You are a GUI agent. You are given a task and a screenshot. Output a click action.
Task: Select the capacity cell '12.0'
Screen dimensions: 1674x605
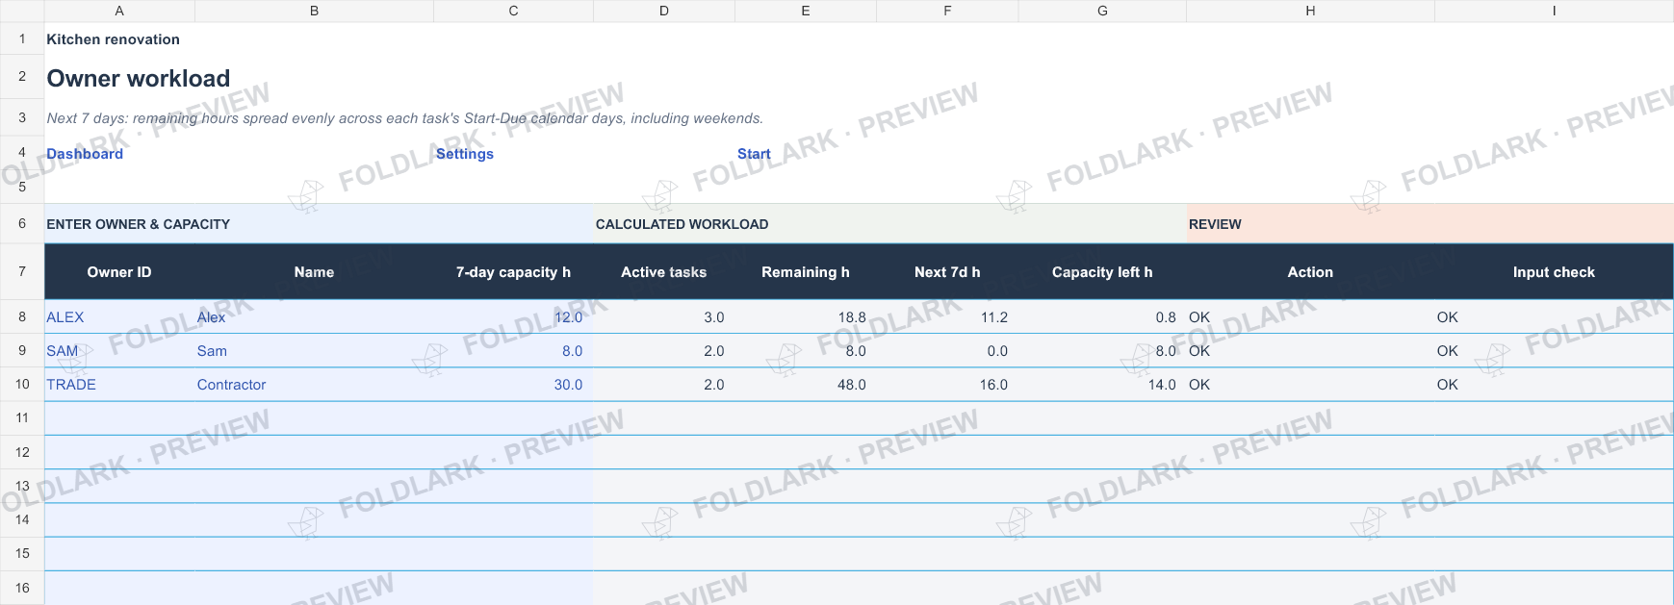tap(513, 316)
